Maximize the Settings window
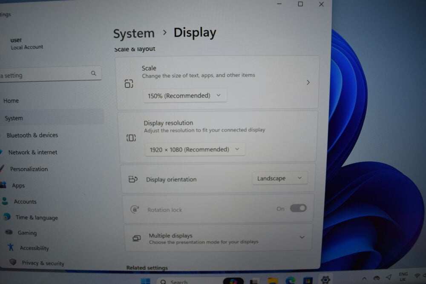 point(300,4)
